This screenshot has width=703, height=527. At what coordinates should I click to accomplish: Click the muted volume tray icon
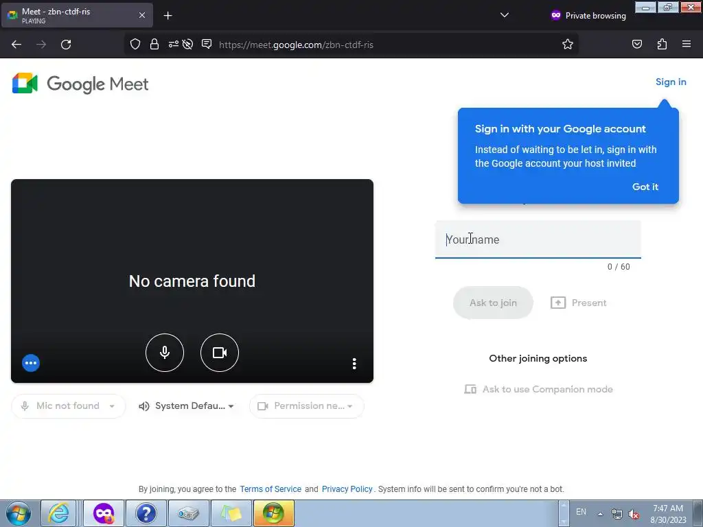[634, 514]
